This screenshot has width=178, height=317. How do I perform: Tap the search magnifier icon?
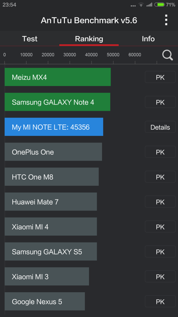167,55
